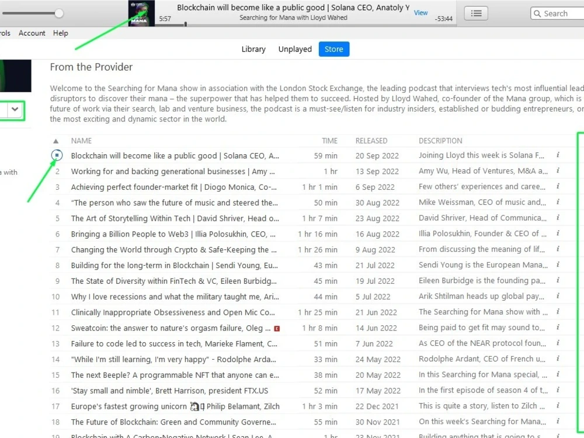Image resolution: width=584 pixels, height=438 pixels.
Task: Show info for the Eileen Burbidge episode
Action: click(558, 280)
